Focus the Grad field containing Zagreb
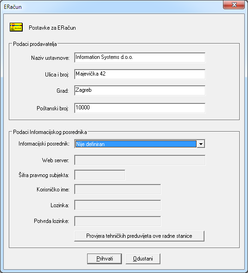 tap(140, 90)
